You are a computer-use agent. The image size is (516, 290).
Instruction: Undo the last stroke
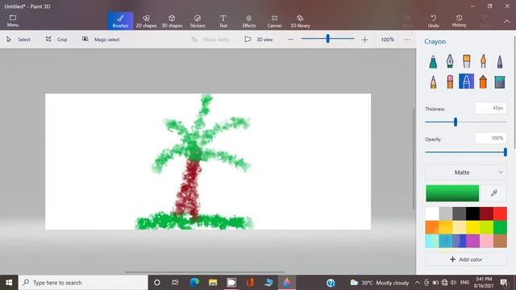point(434,21)
